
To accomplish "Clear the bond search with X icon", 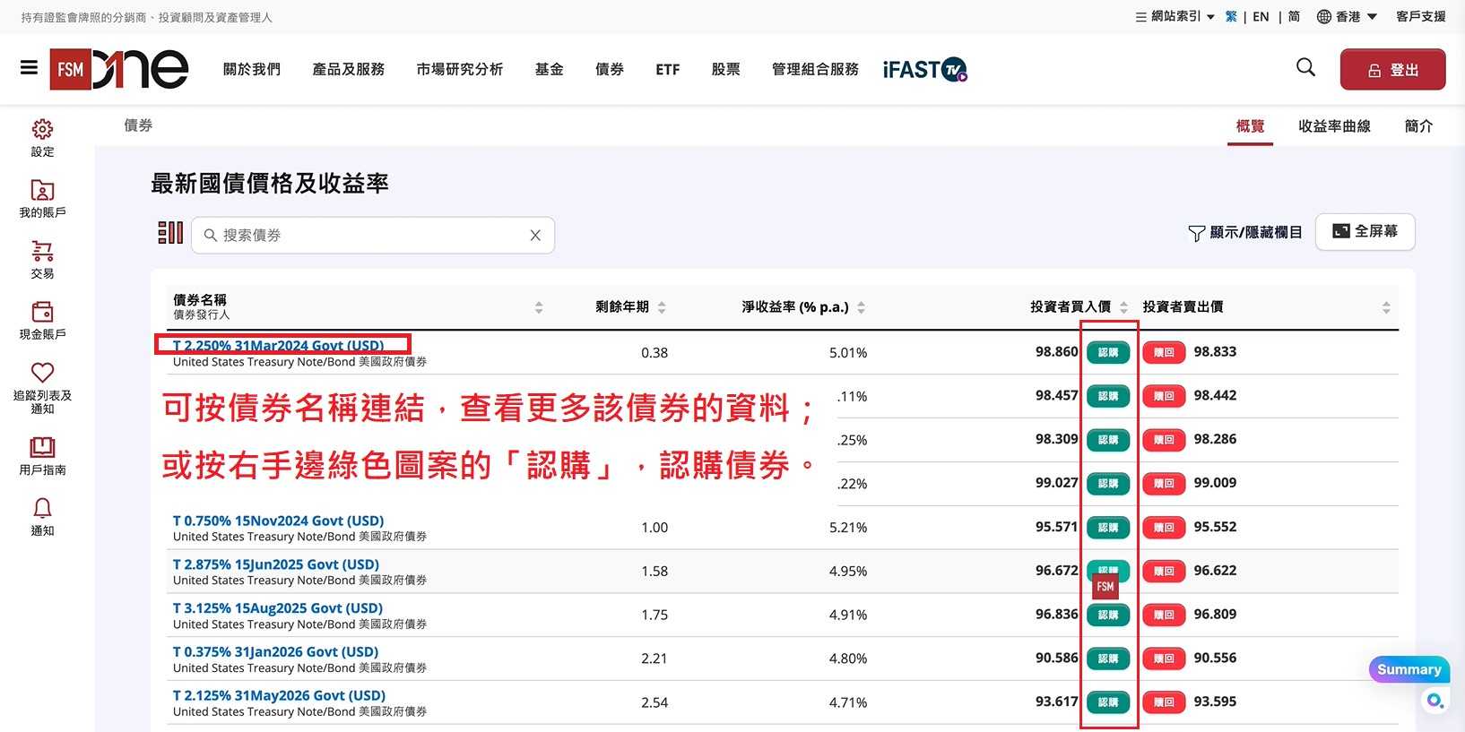I will click(x=535, y=235).
